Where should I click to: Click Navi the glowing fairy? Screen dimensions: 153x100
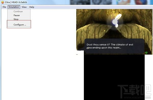tap(117, 21)
